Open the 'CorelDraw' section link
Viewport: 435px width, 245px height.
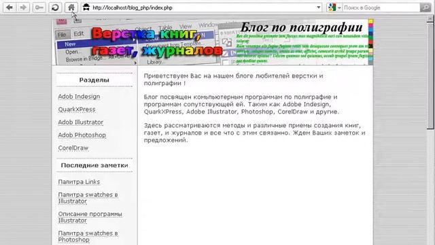pyautogui.click(x=73, y=148)
